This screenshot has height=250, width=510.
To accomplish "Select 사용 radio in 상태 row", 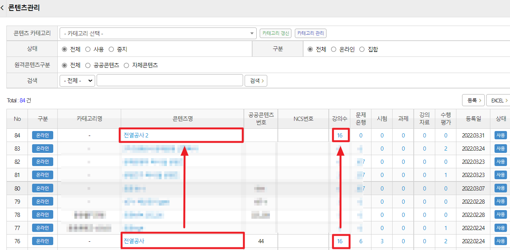I will (x=88, y=49).
